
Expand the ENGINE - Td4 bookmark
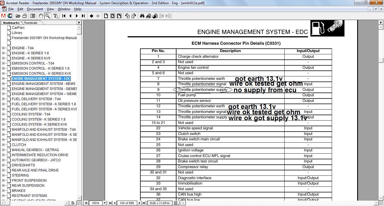(3, 48)
